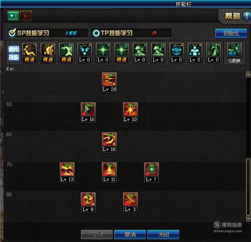251x242 pixels.
Task: Click the Lv 16 green burst skill
Action: click(88, 109)
